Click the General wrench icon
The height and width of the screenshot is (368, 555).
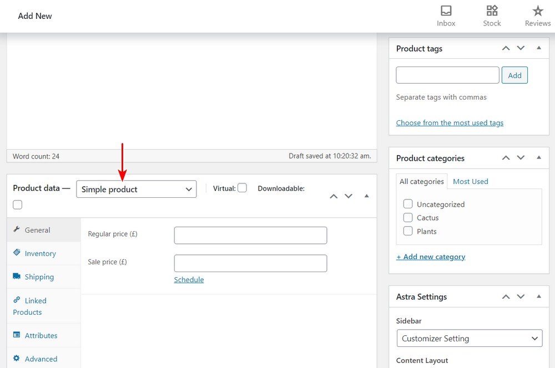point(17,229)
